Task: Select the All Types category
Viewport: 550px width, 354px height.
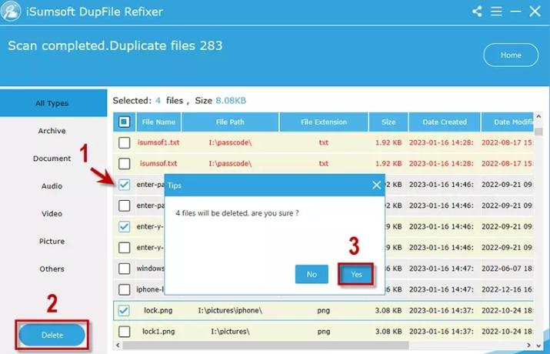Action: (53, 103)
